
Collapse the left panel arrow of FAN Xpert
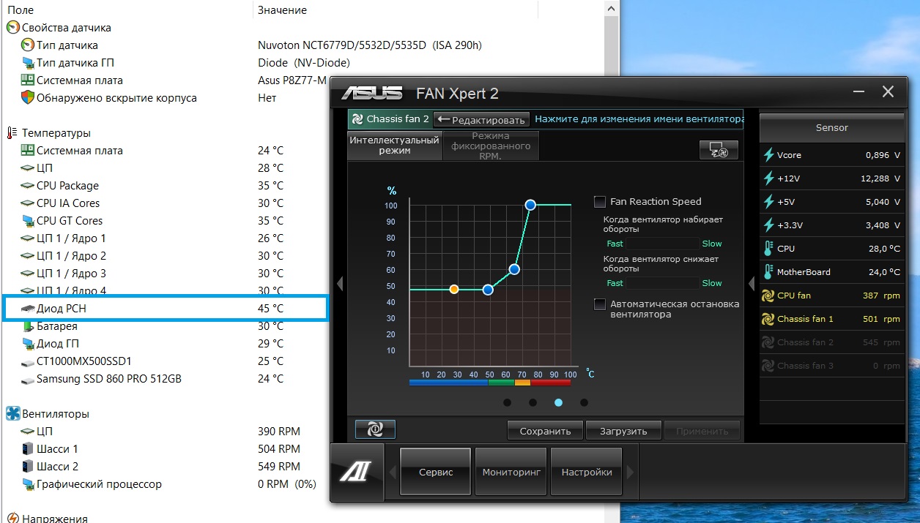click(x=340, y=283)
